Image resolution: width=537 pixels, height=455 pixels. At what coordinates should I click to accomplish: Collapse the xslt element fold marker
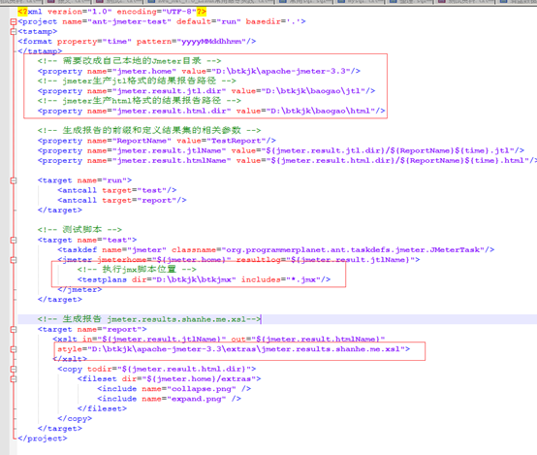tap(14, 349)
